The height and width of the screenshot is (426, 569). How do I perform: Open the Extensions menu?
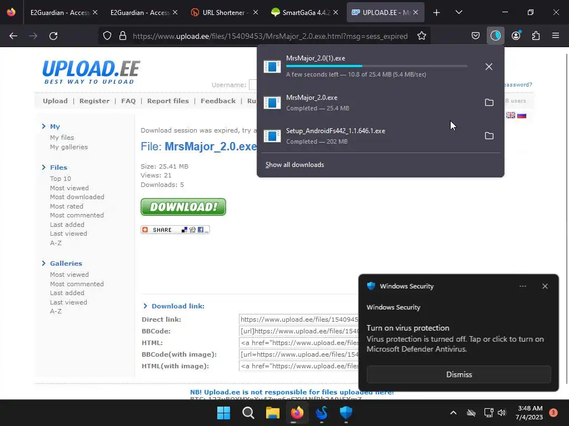point(536,36)
